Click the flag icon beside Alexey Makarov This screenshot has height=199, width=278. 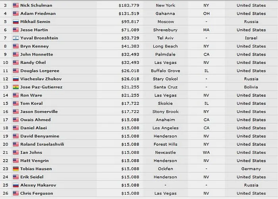[16, 185]
